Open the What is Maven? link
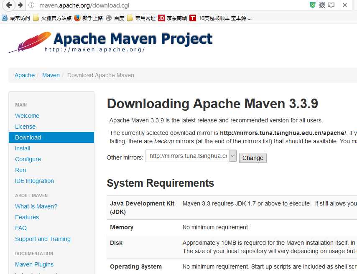 click(36, 206)
